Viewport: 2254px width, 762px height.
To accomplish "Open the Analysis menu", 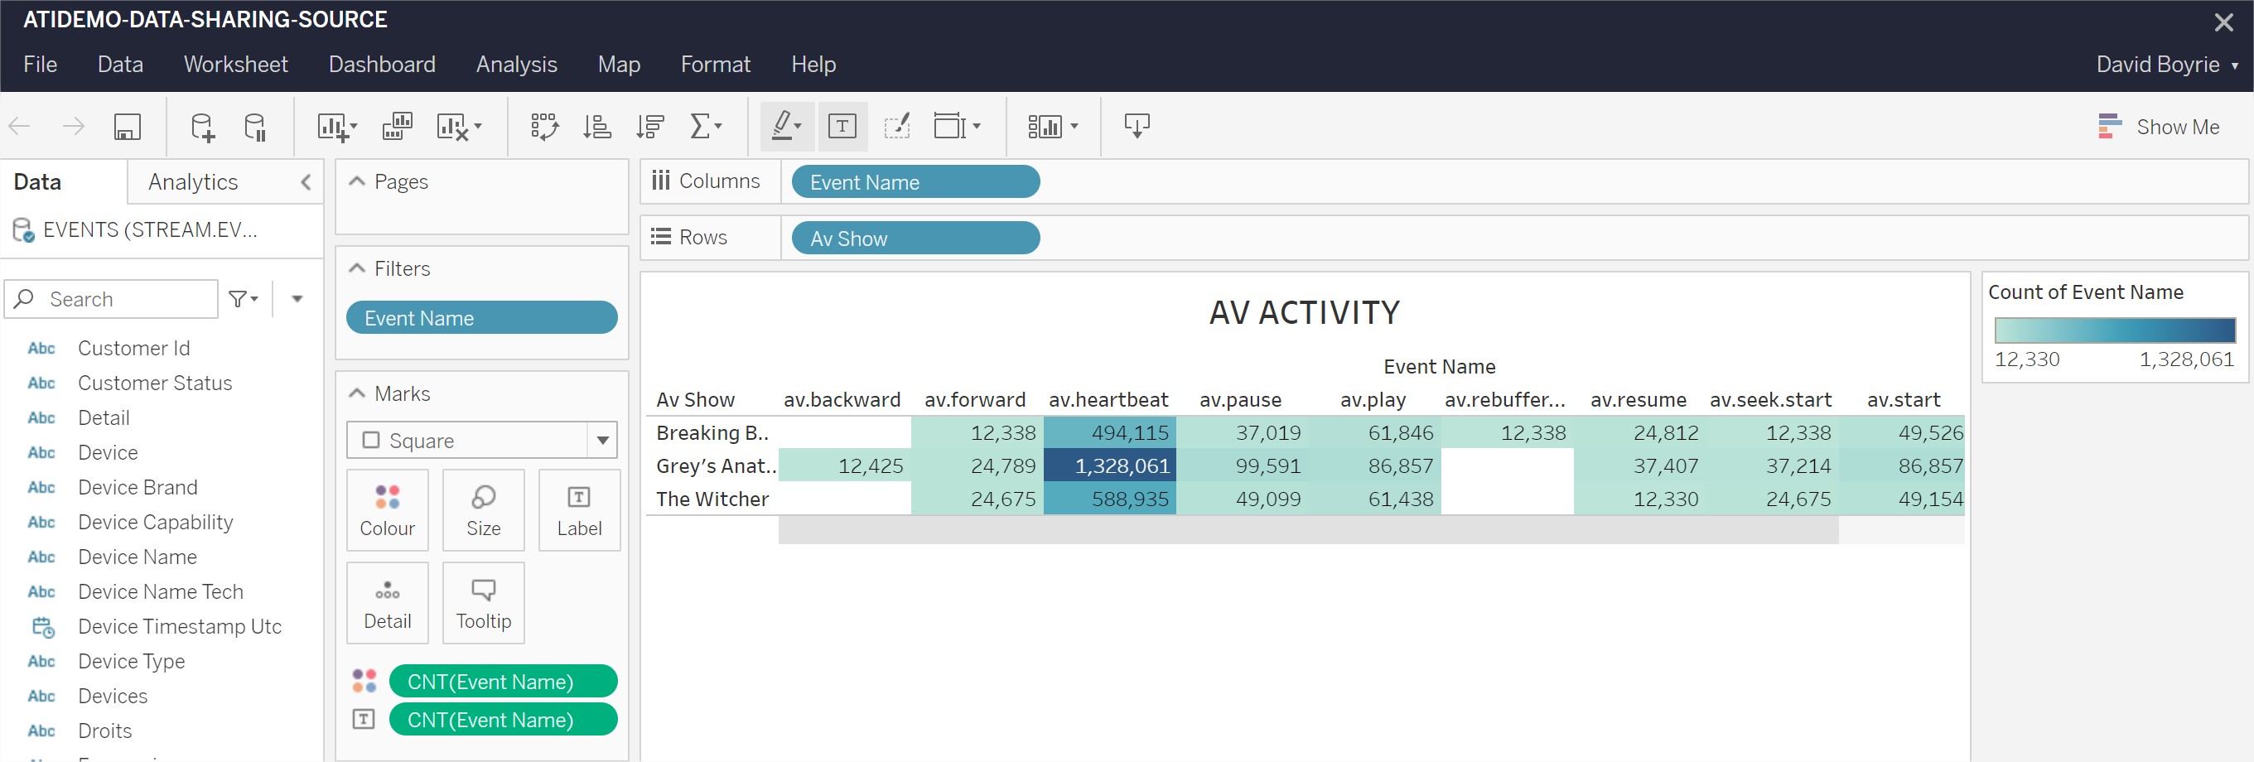I will pos(516,64).
